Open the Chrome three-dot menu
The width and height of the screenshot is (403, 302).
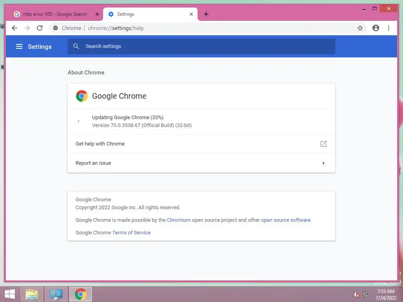click(388, 28)
